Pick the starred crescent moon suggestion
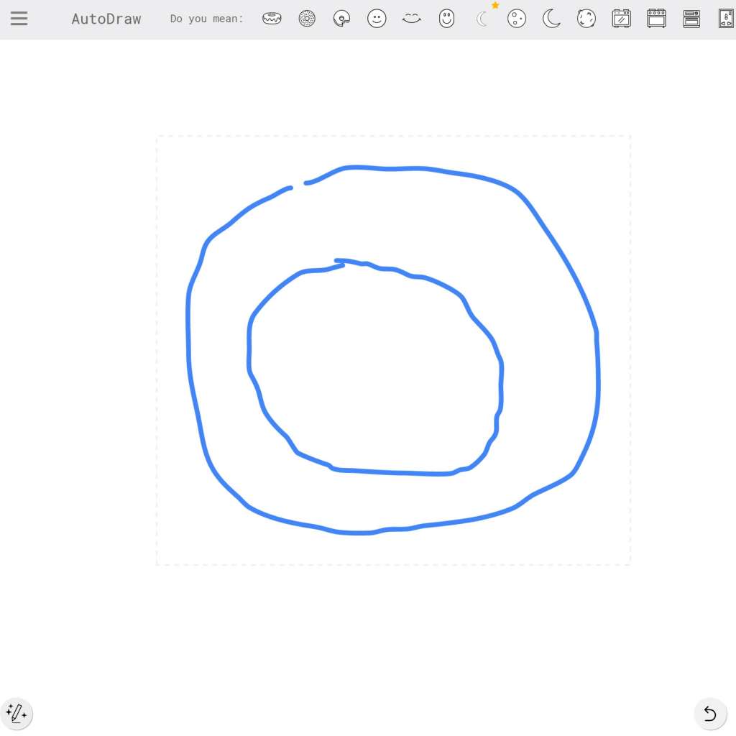Viewport: 736px width, 736px height. point(482,19)
